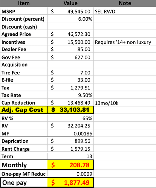The width and height of the screenshot is (156, 188).
Task: Click the Agreed Price value 46,572.30
Action: [70, 34]
